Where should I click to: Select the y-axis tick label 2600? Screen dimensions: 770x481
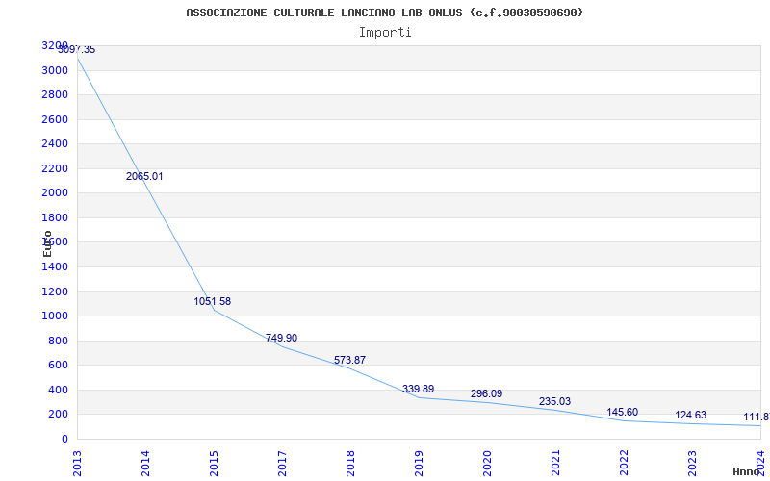[55, 119]
